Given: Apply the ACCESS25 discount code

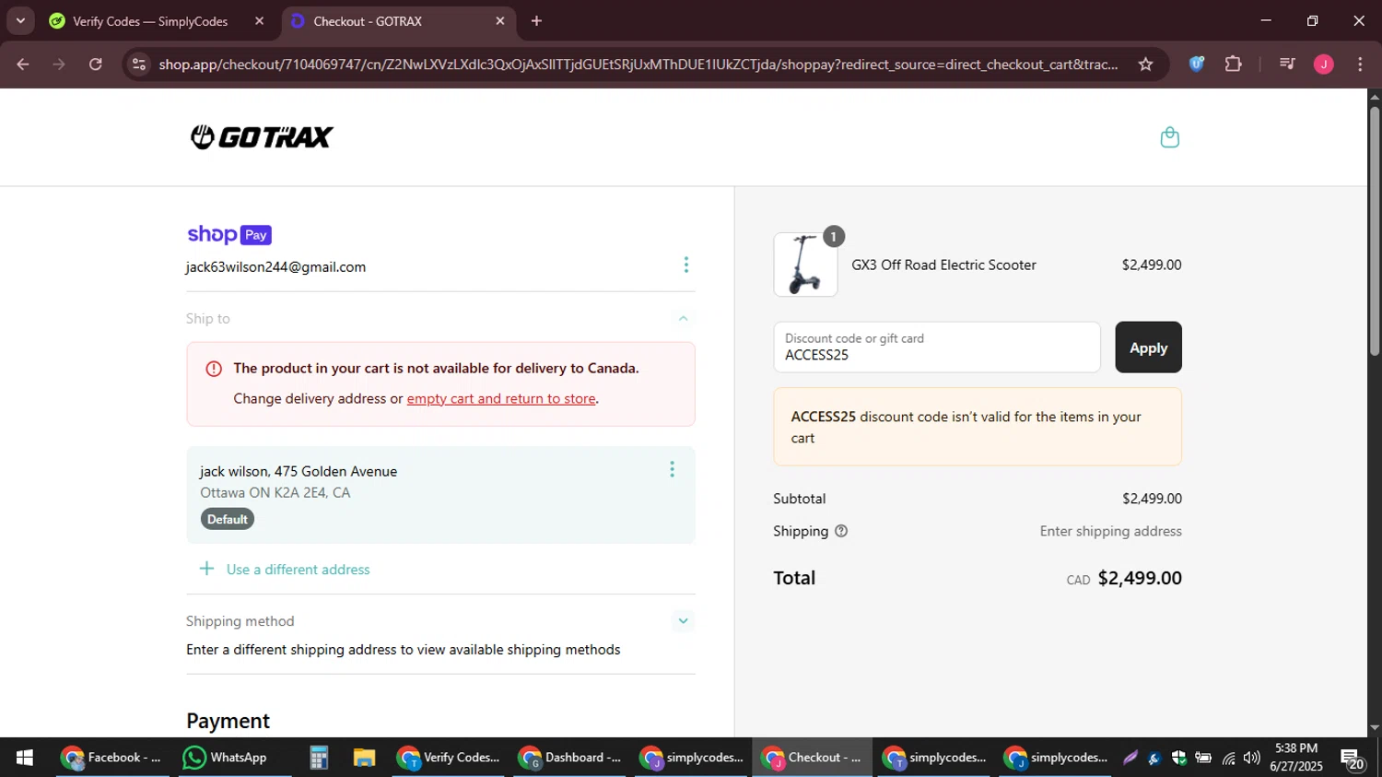Looking at the screenshot, I should point(1148,347).
